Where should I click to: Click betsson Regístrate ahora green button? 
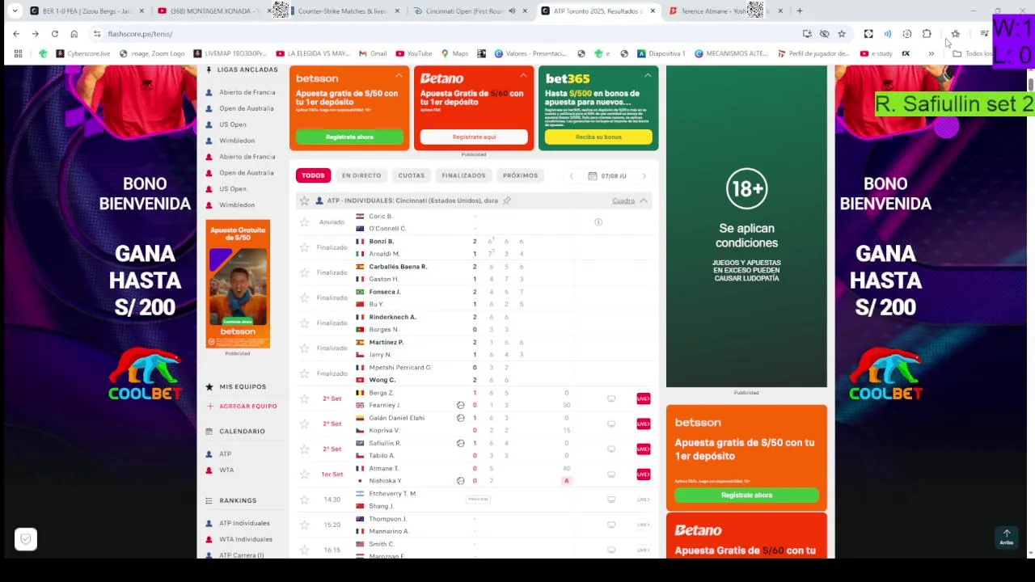pos(349,137)
